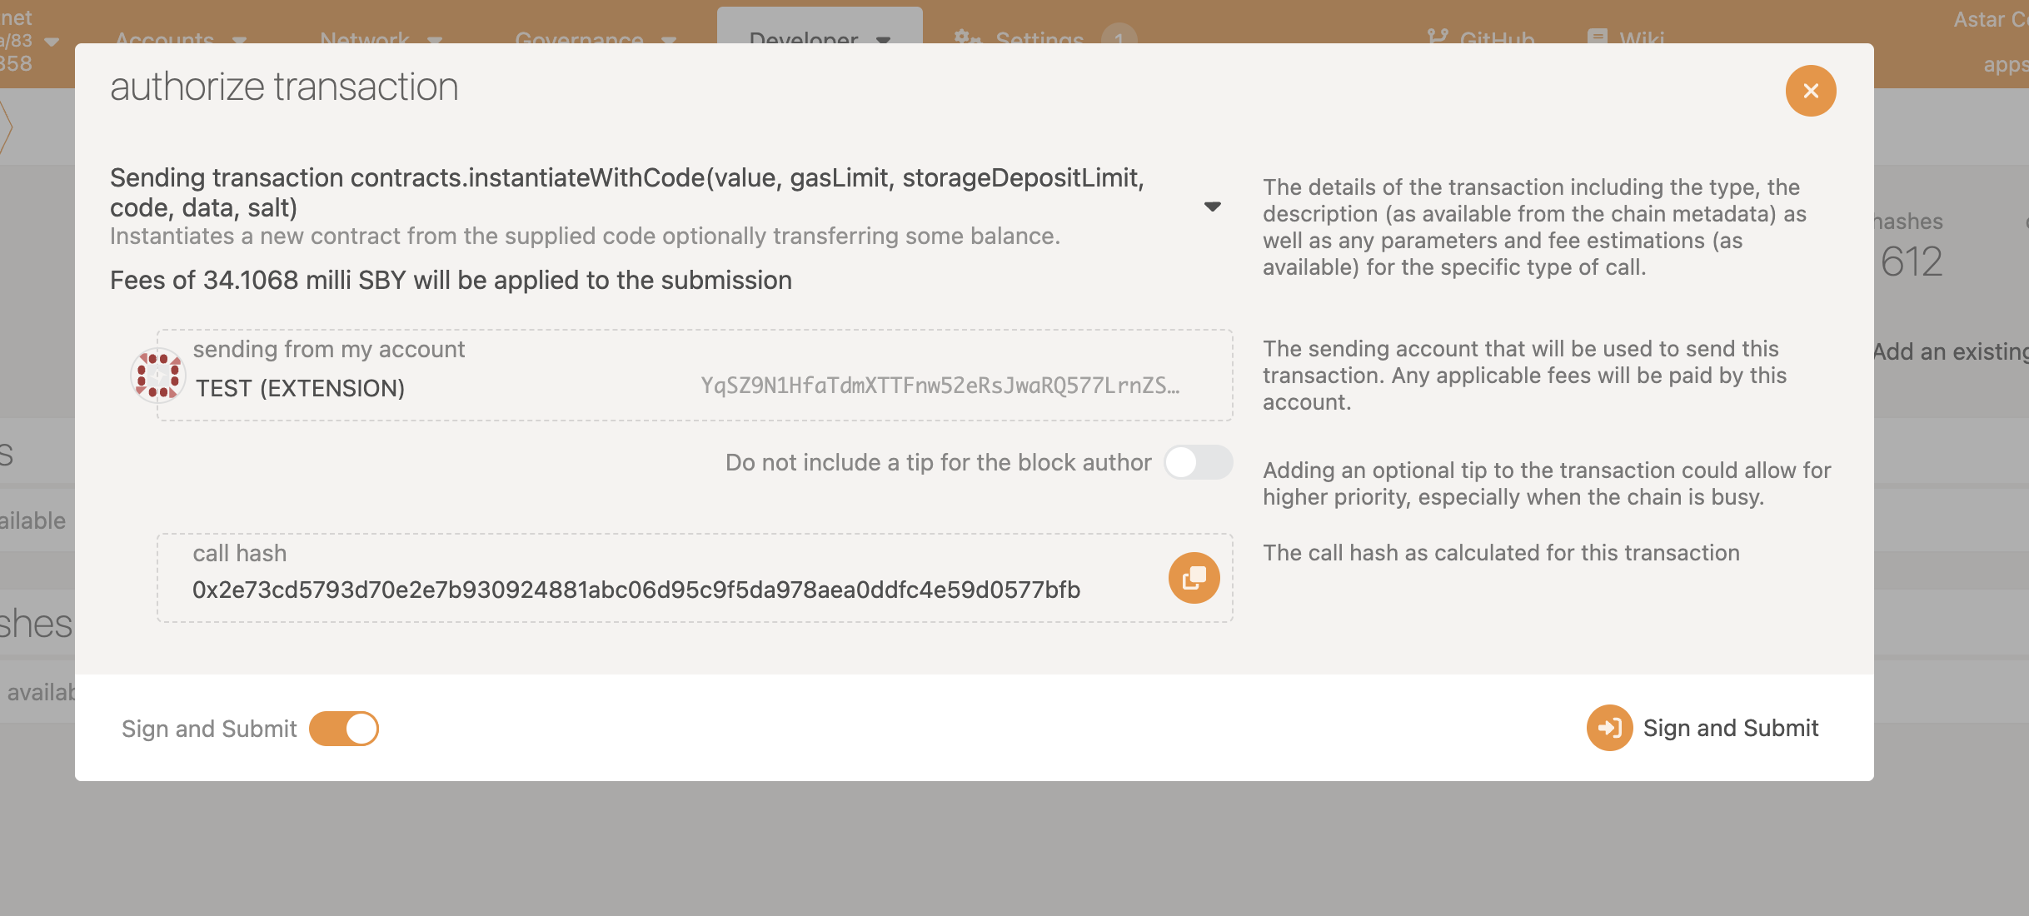This screenshot has width=2029, height=916.
Task: Open the GitHub link
Action: pyautogui.click(x=1496, y=37)
